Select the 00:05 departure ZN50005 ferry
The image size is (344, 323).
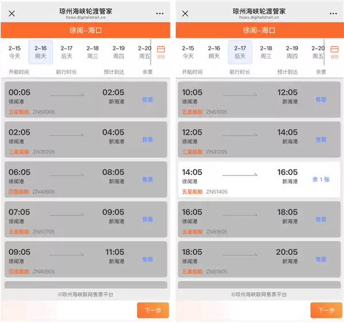(x=85, y=100)
